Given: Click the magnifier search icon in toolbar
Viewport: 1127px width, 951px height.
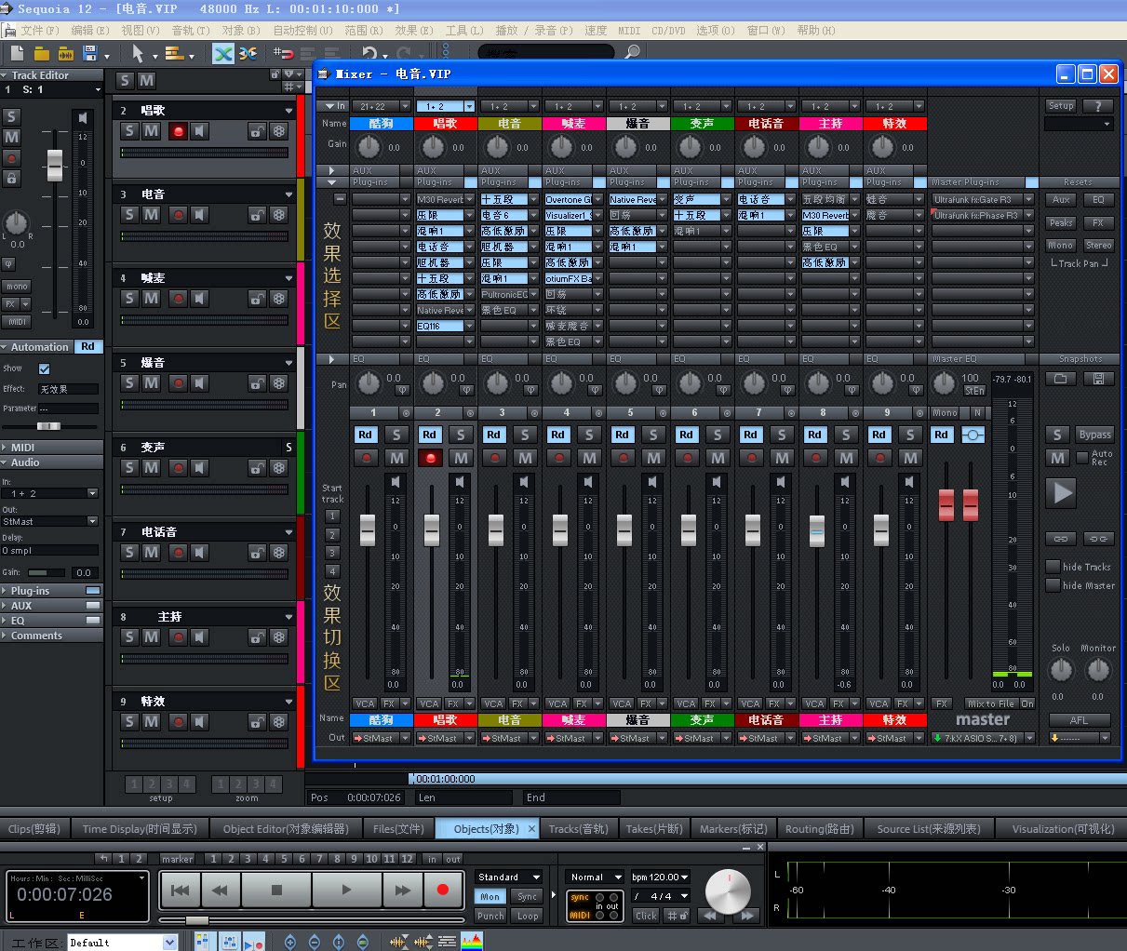Looking at the screenshot, I should click(633, 52).
